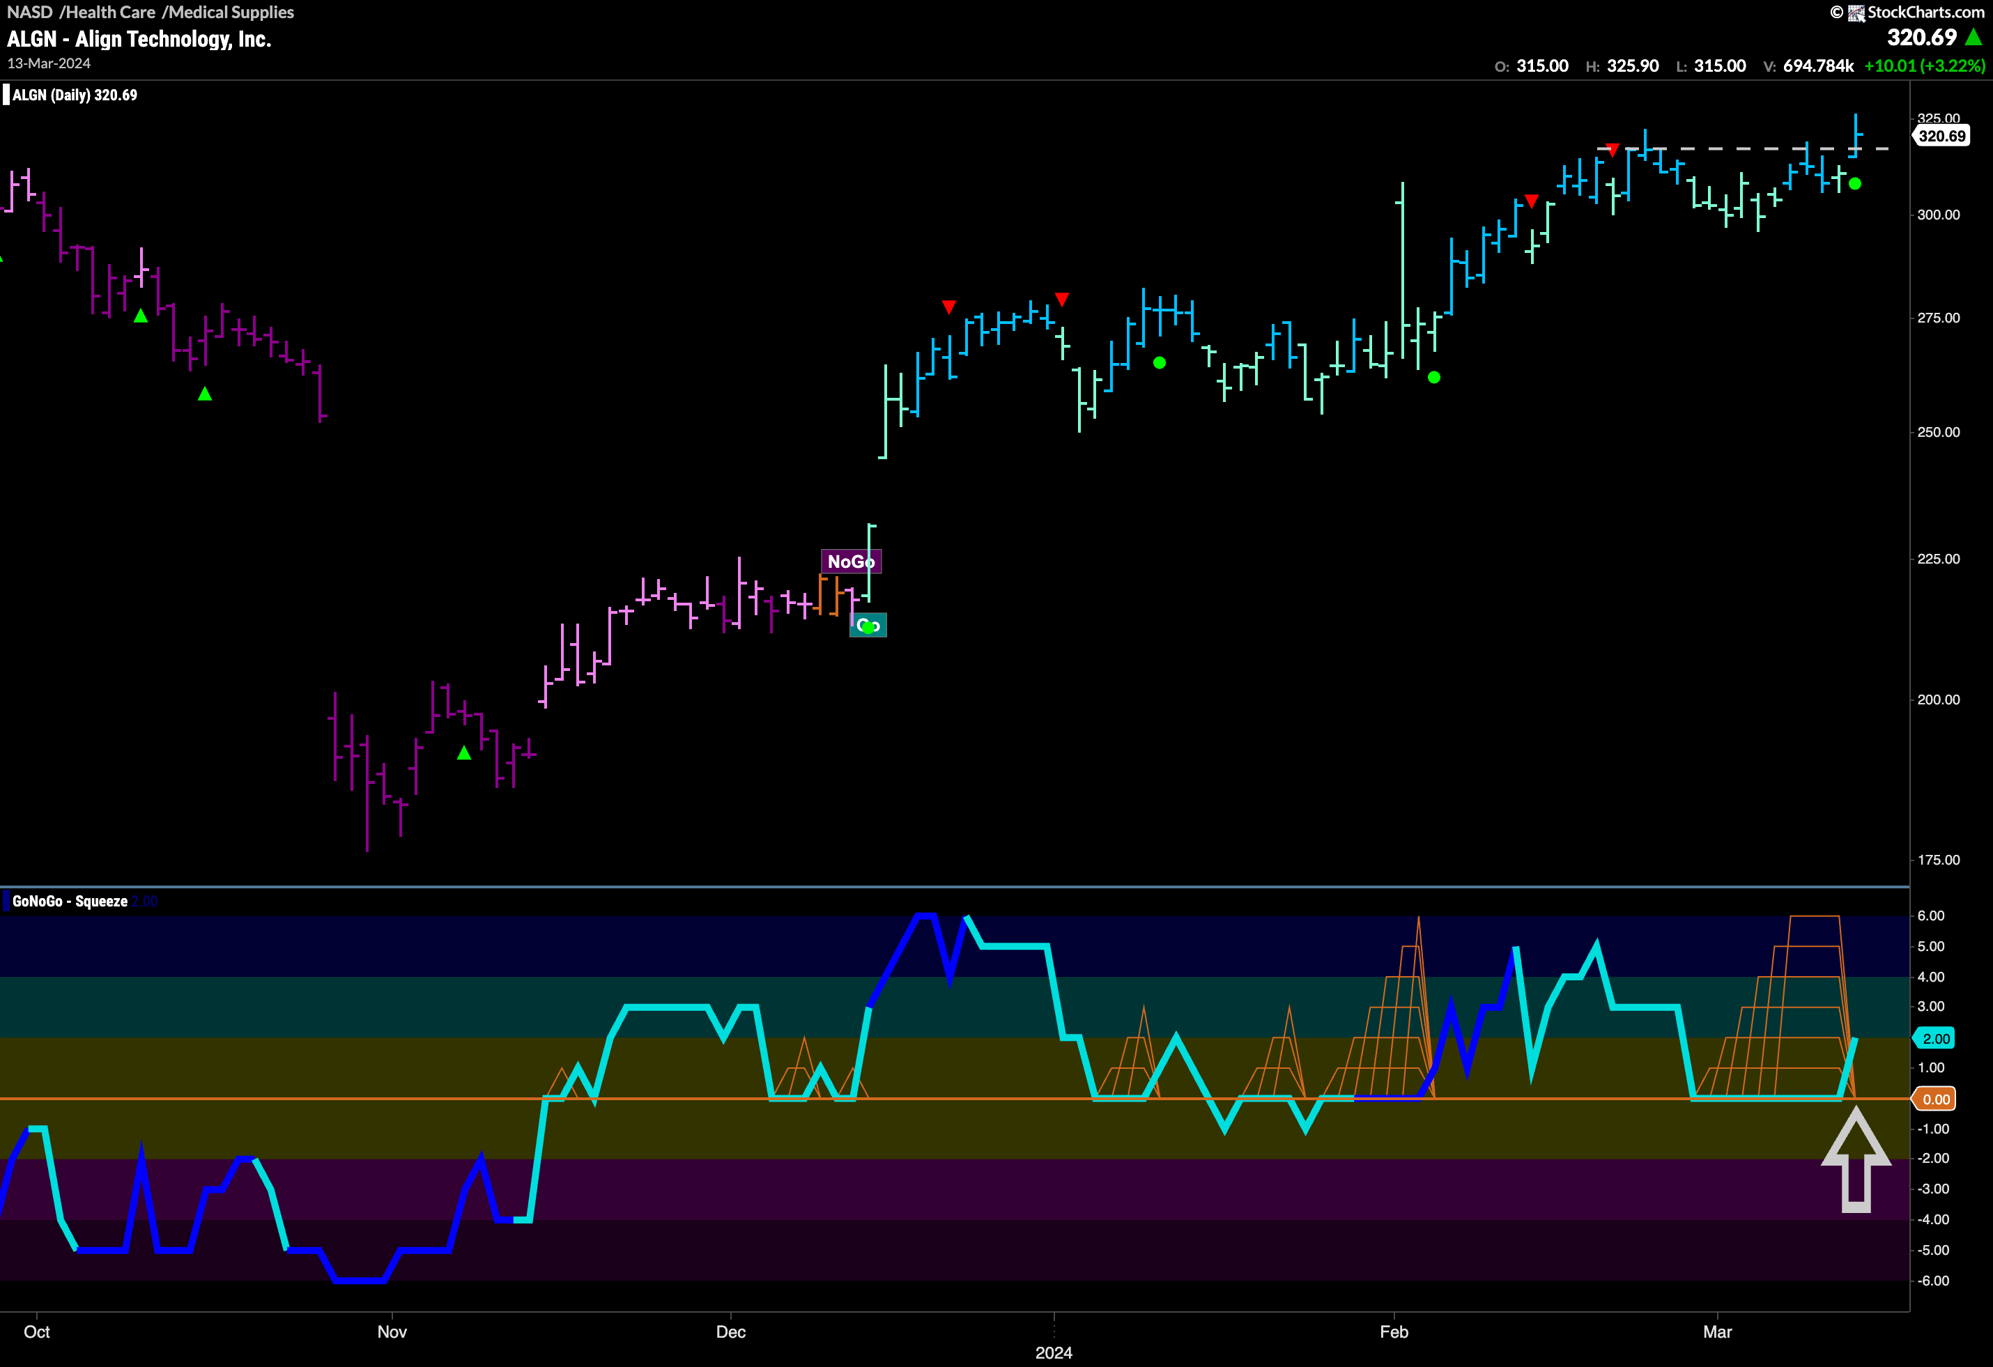This screenshot has height=1367, width=1993.
Task: Click the red triangle marker near the 300 level
Action: (x=1532, y=201)
